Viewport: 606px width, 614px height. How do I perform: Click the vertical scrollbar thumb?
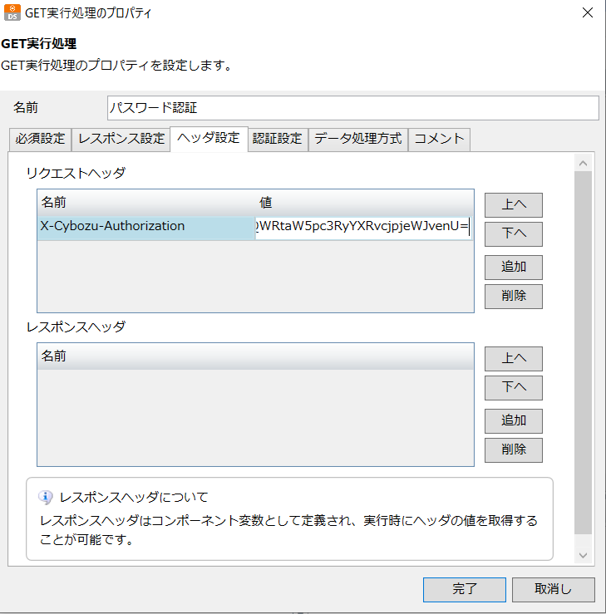pyautogui.click(x=583, y=352)
